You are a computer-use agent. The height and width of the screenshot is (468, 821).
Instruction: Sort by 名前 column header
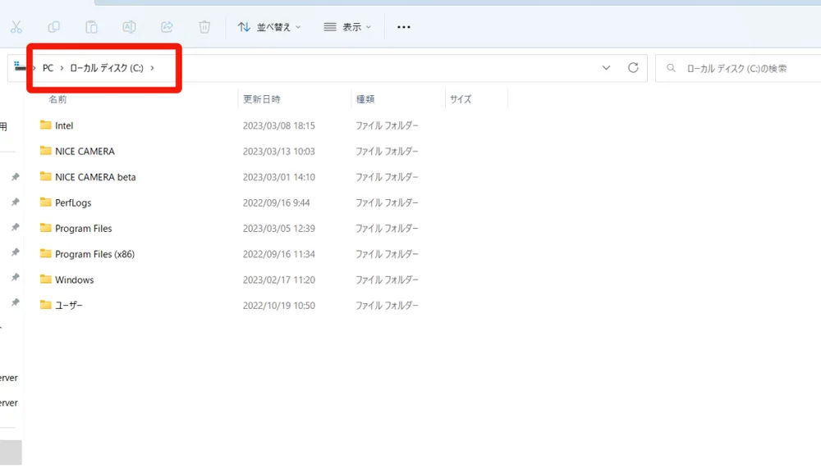(57, 99)
